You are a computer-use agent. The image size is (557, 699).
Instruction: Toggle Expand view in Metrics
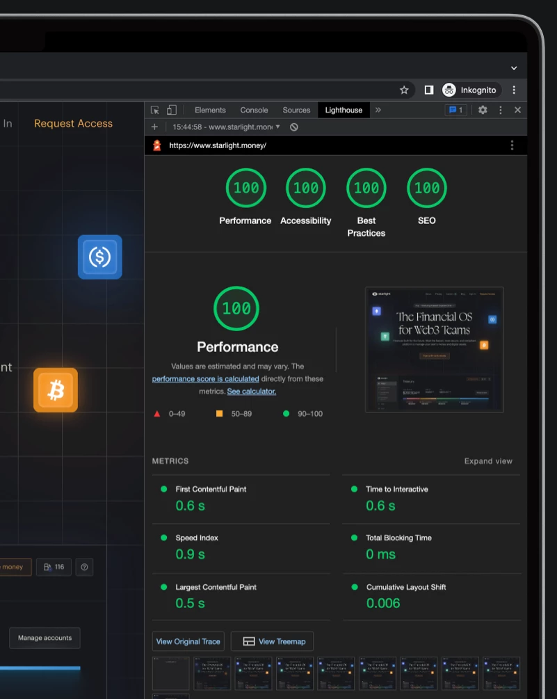pos(488,461)
